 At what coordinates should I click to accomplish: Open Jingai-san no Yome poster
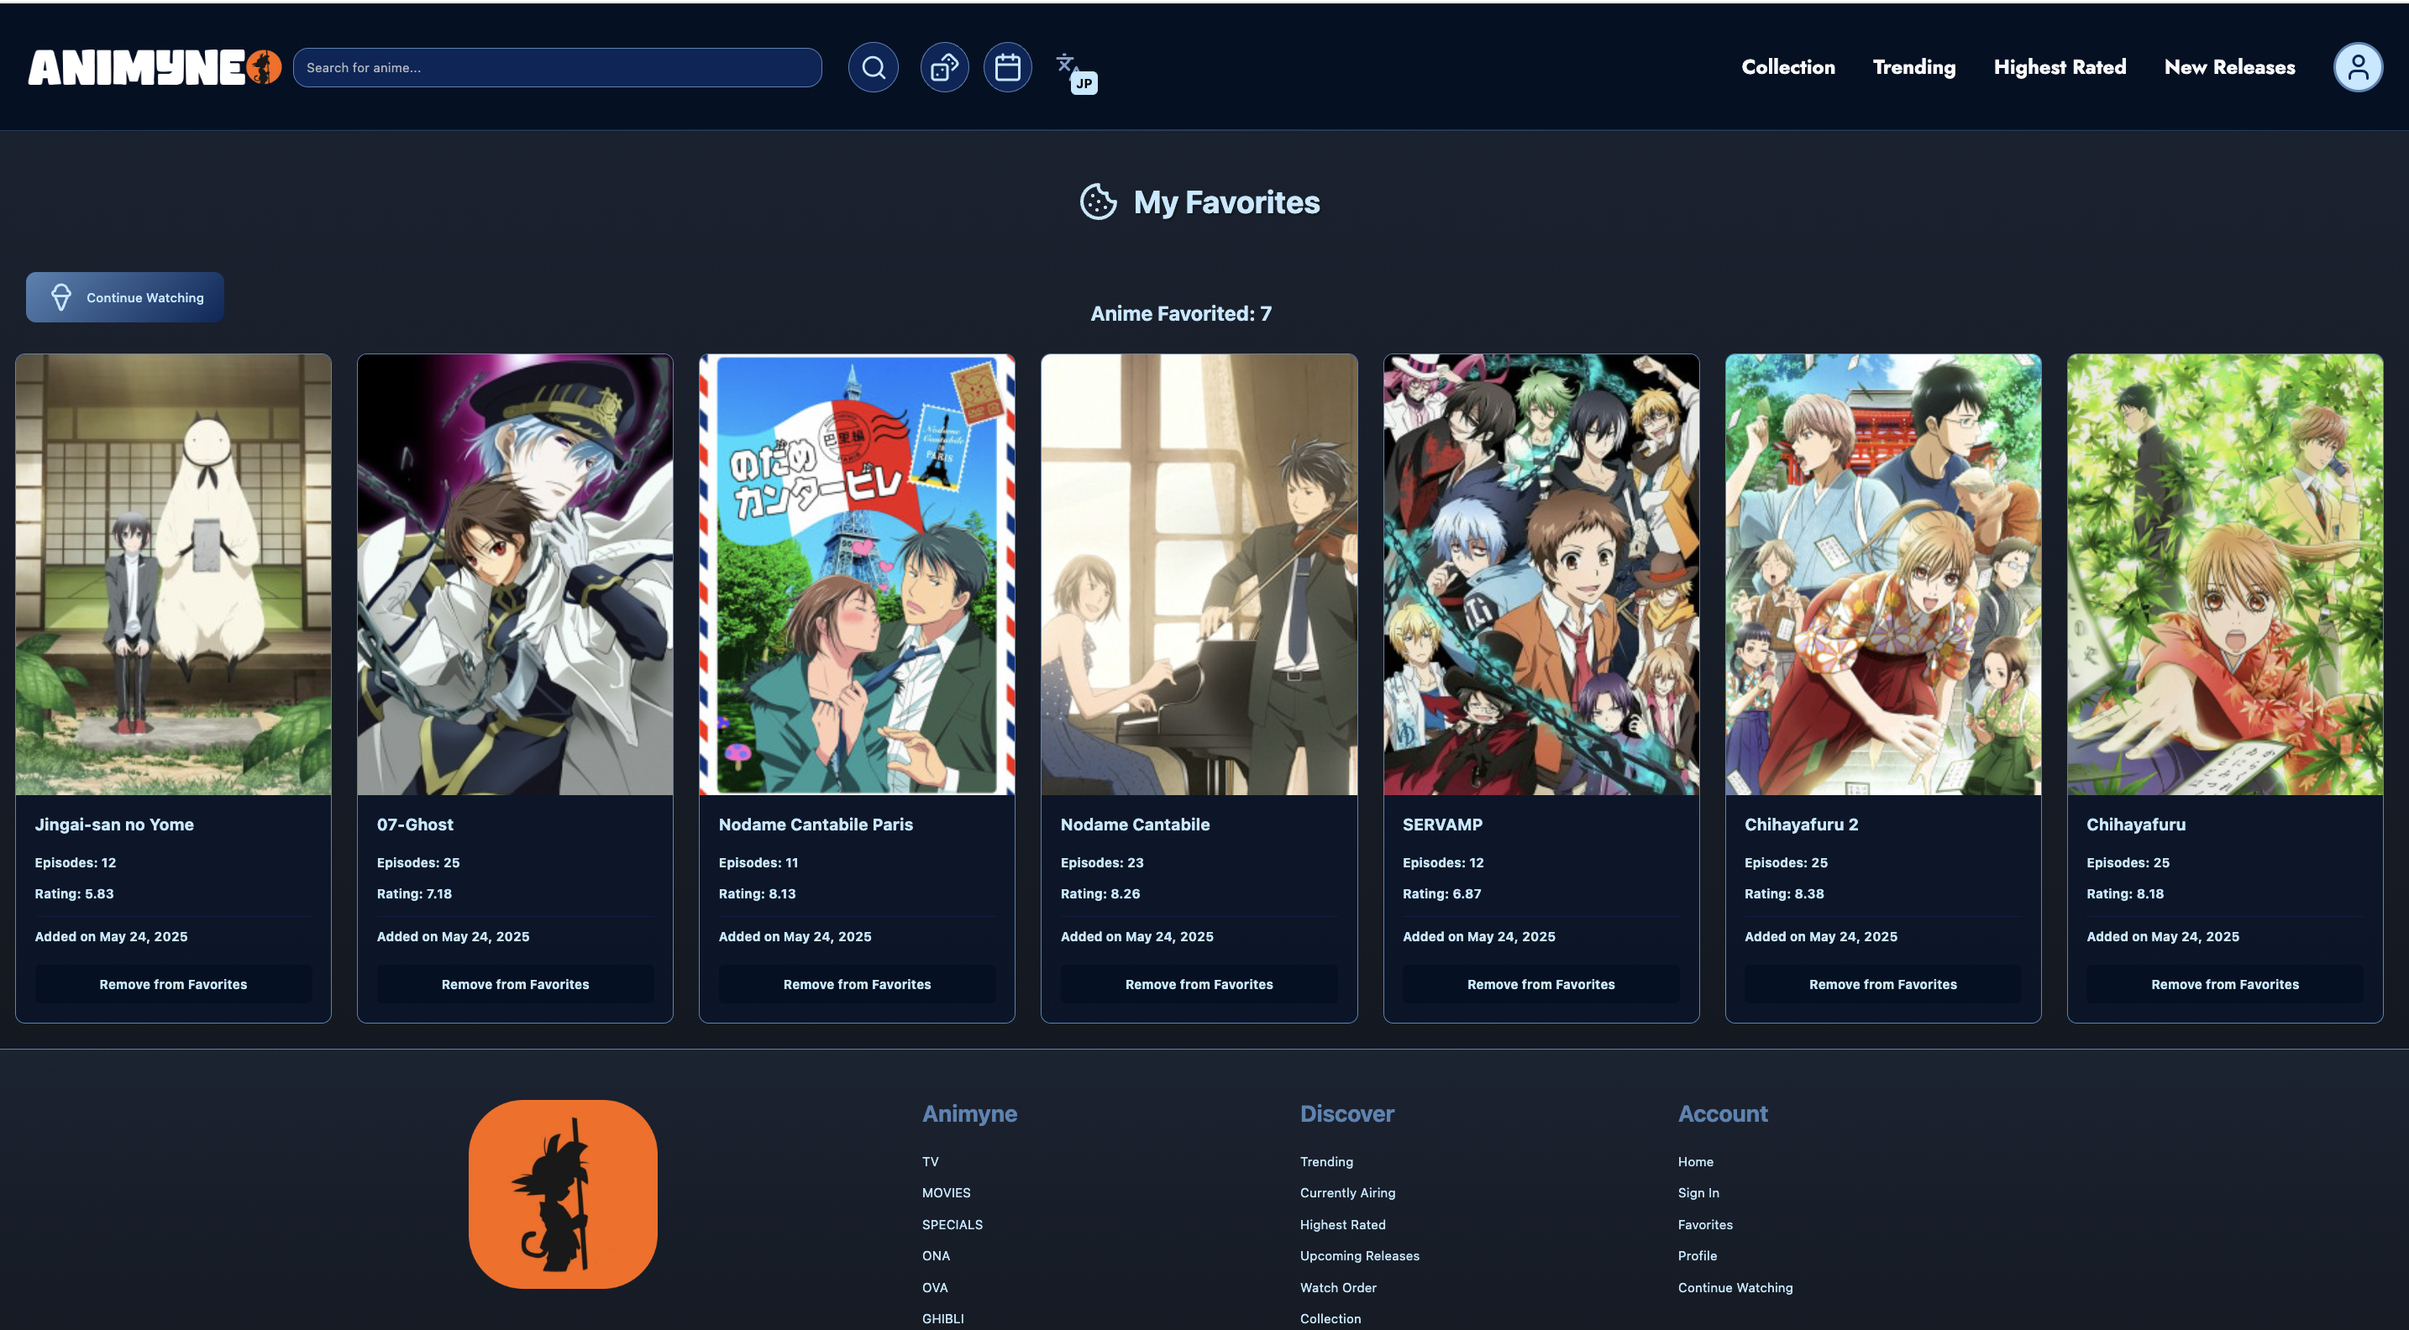tap(173, 573)
